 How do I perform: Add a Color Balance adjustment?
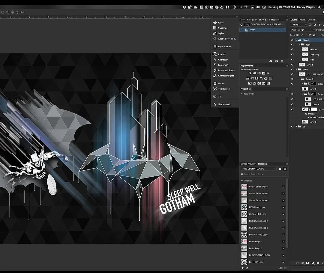click(252, 78)
